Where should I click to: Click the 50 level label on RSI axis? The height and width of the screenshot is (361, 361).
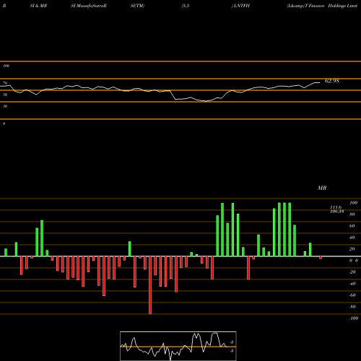(5, 95)
